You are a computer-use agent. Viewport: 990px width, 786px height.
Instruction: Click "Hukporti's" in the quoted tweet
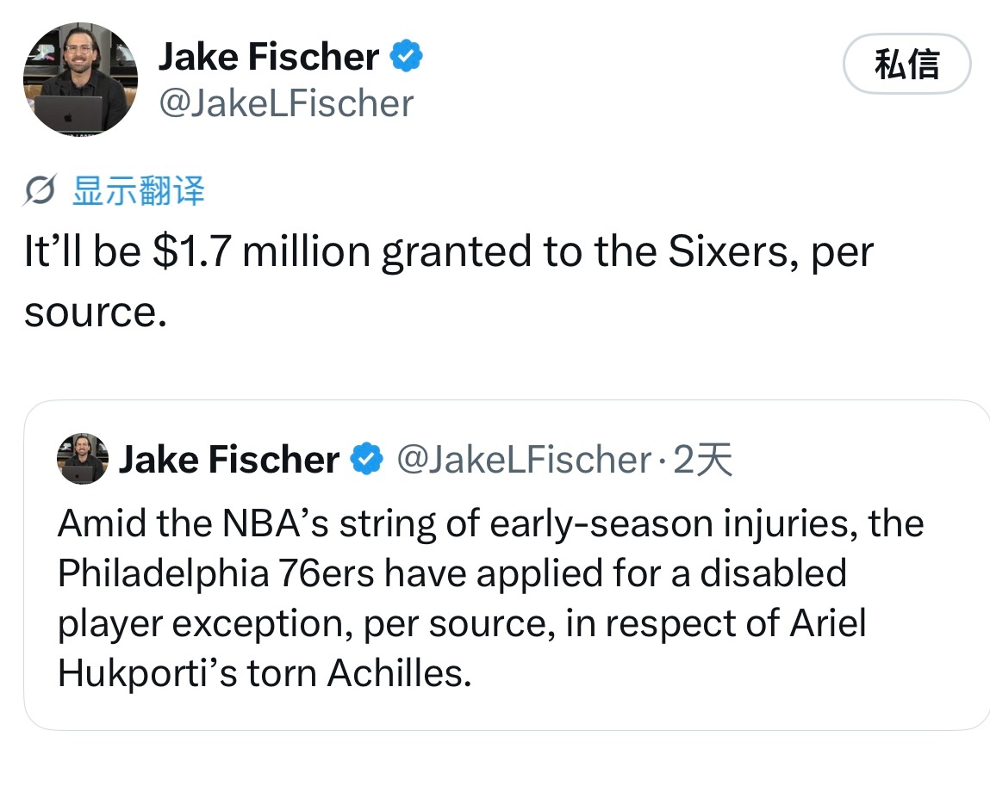(147, 673)
